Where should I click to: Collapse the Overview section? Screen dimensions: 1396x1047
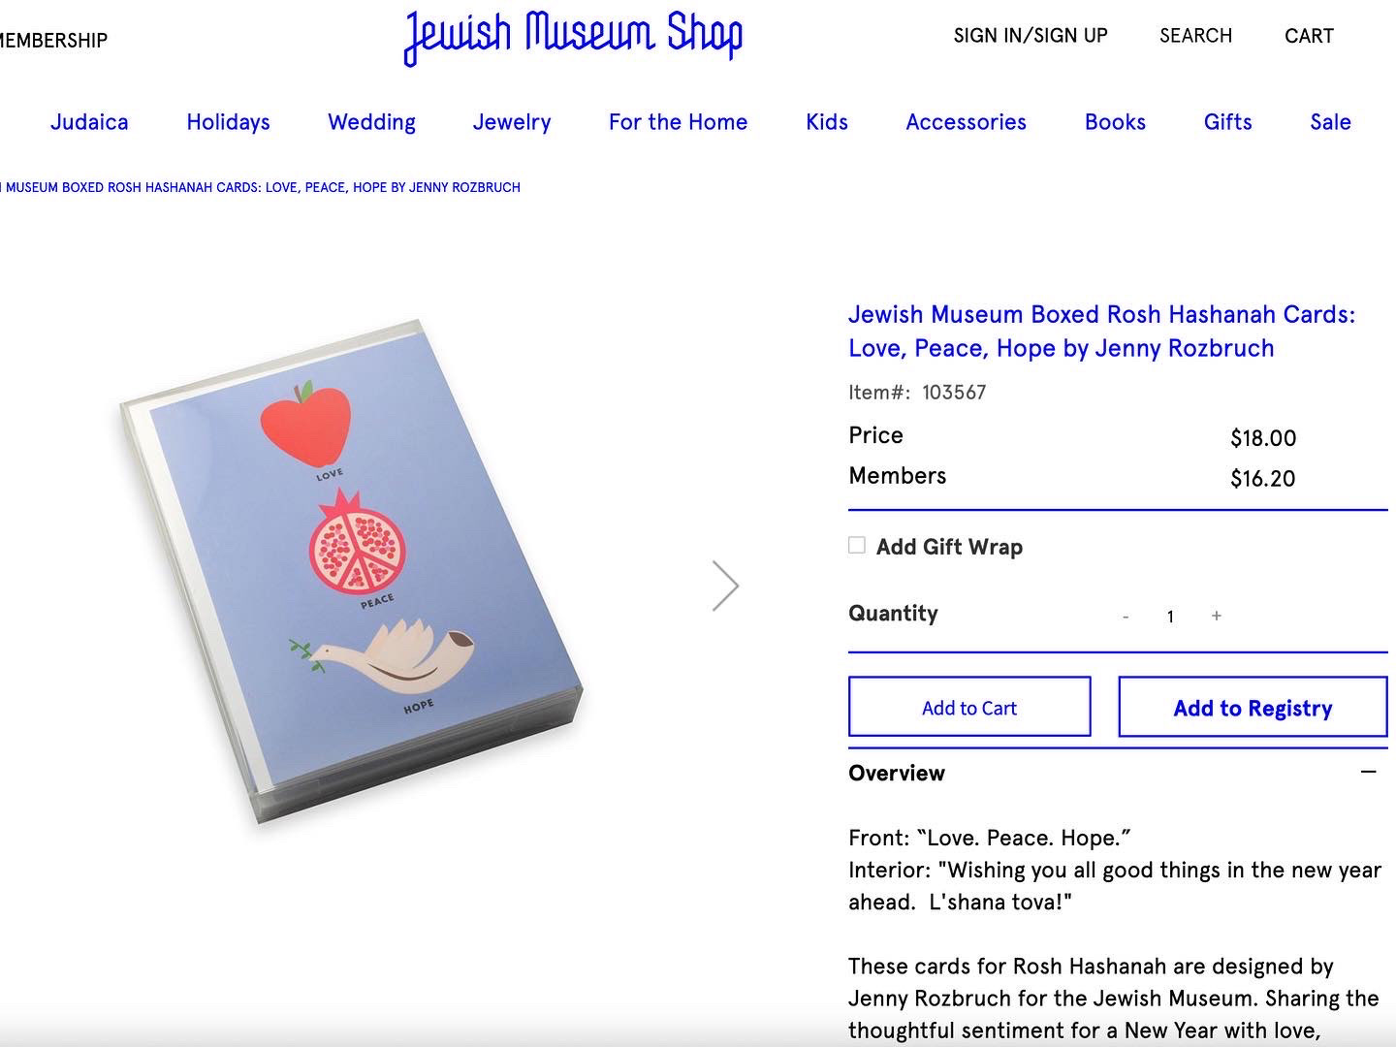click(x=1368, y=772)
